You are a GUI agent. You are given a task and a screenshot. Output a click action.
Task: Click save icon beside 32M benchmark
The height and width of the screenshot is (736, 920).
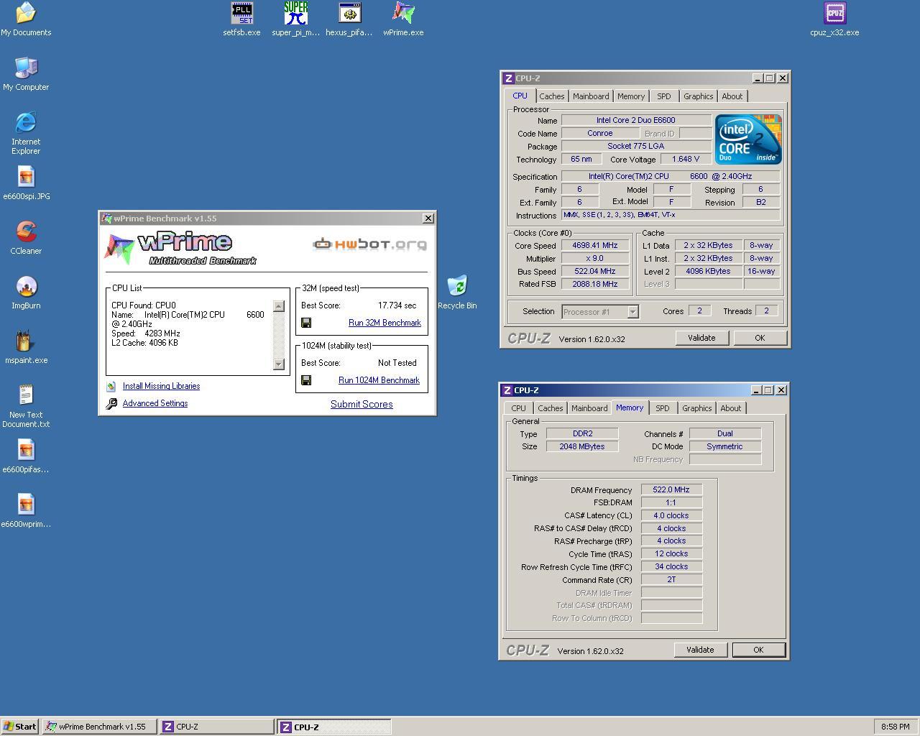point(306,323)
